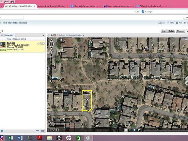Select the Selected: 1 tab

pyautogui.click(x=10, y=35)
